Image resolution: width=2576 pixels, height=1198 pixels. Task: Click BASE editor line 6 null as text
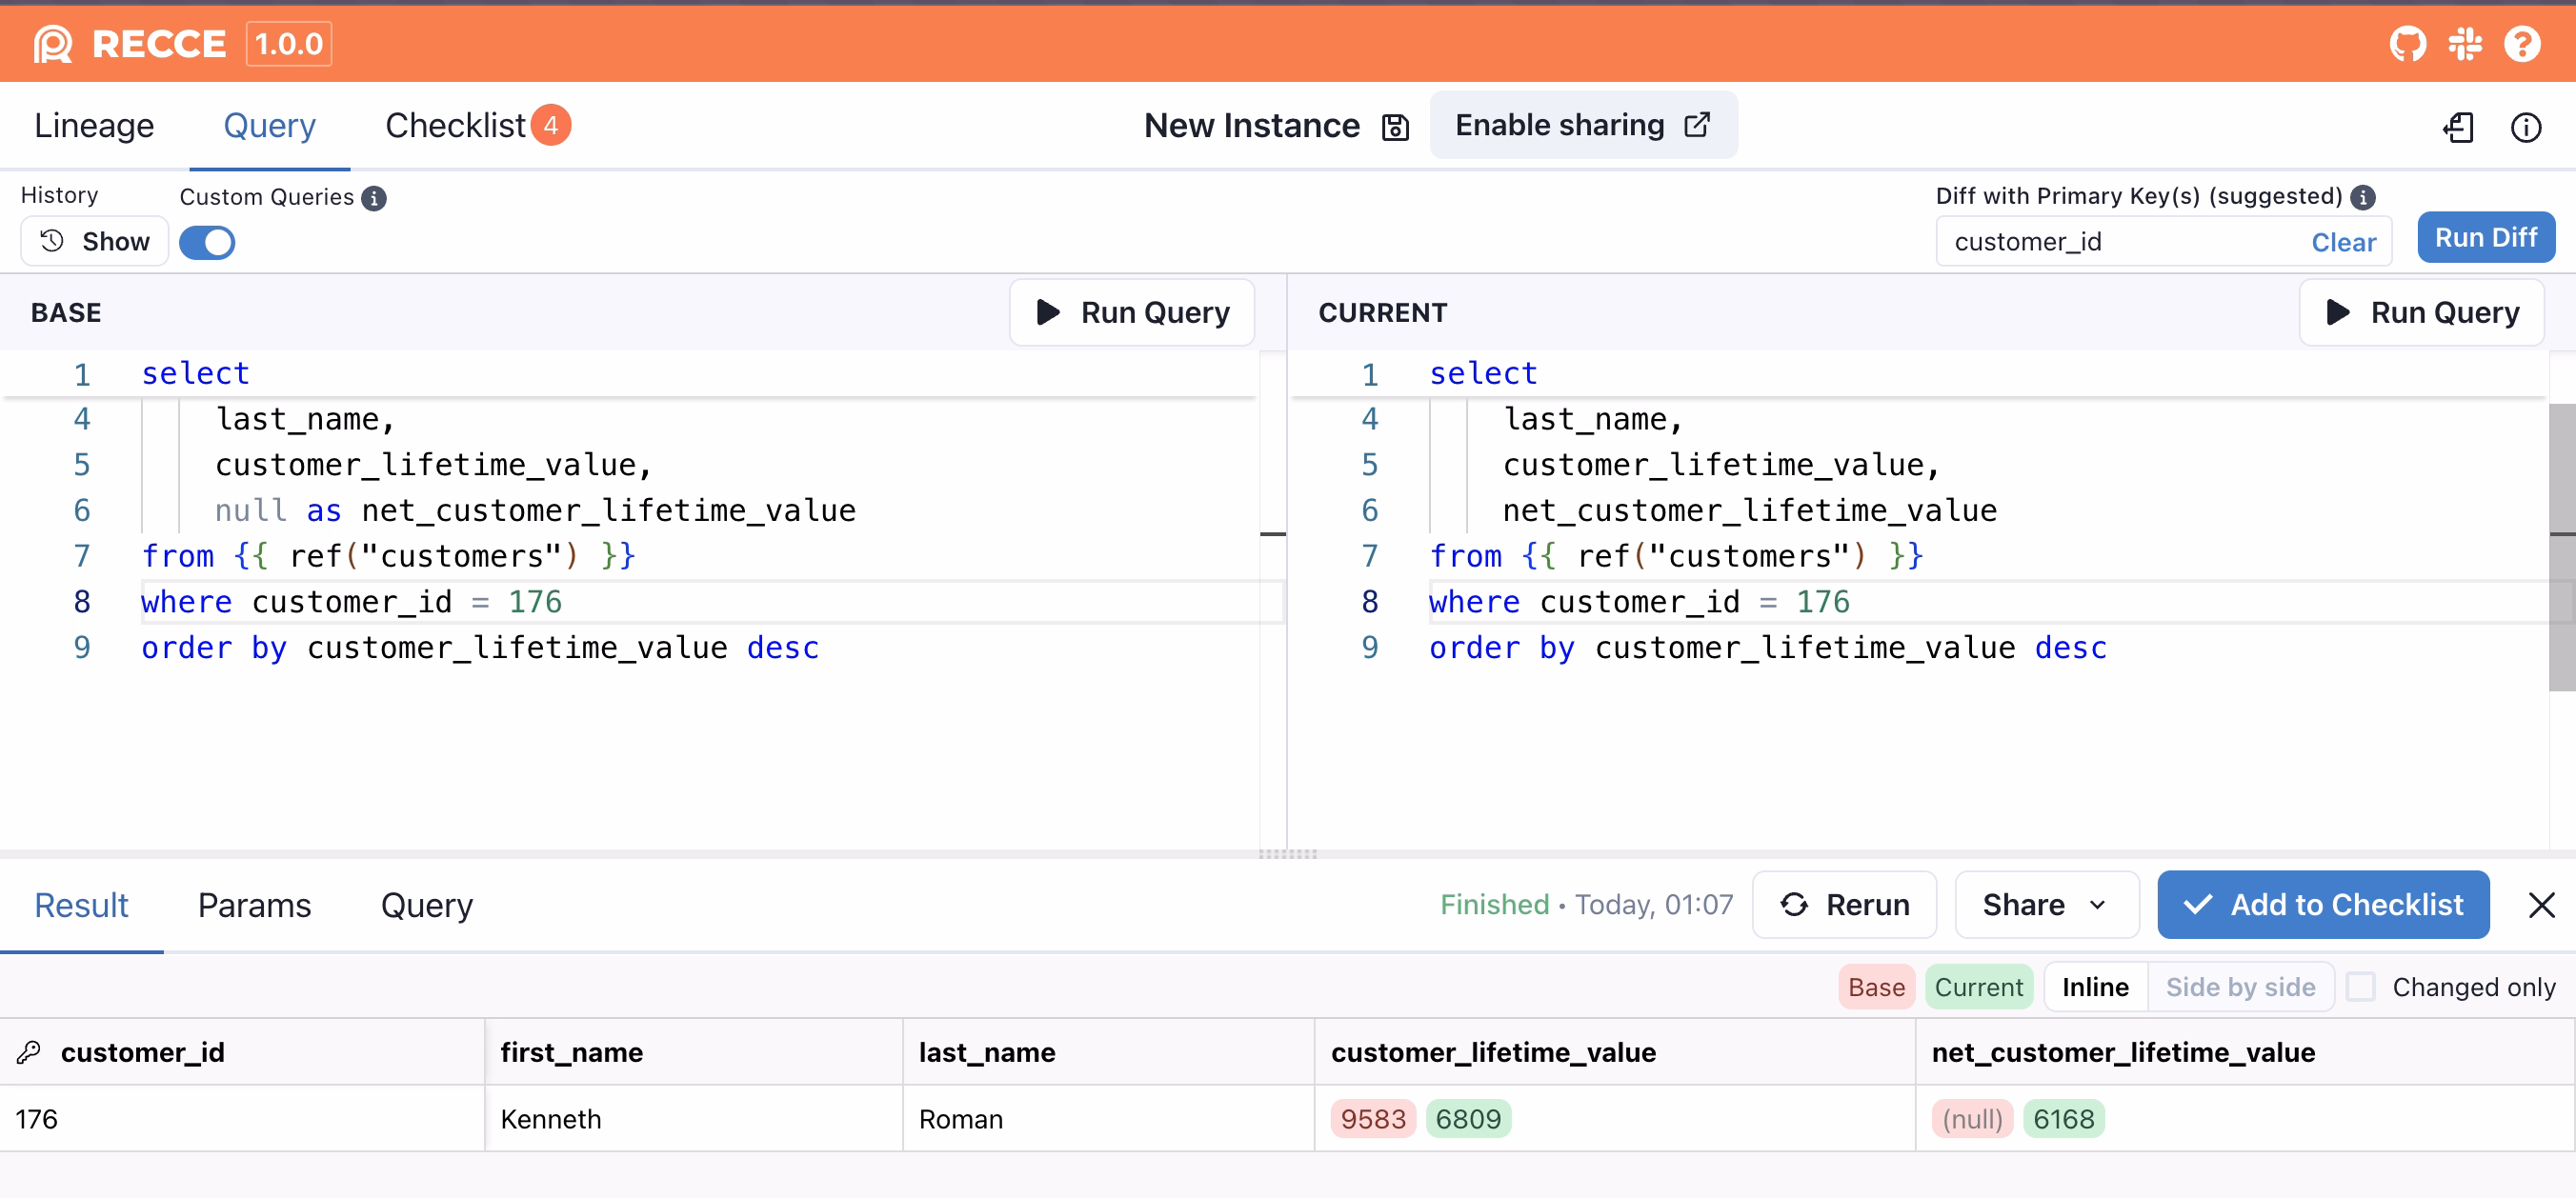[x=277, y=511]
